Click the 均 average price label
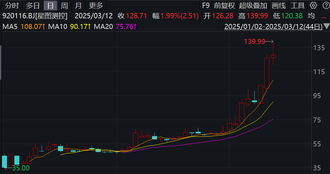The image size is (330, 174). coord(311,16)
